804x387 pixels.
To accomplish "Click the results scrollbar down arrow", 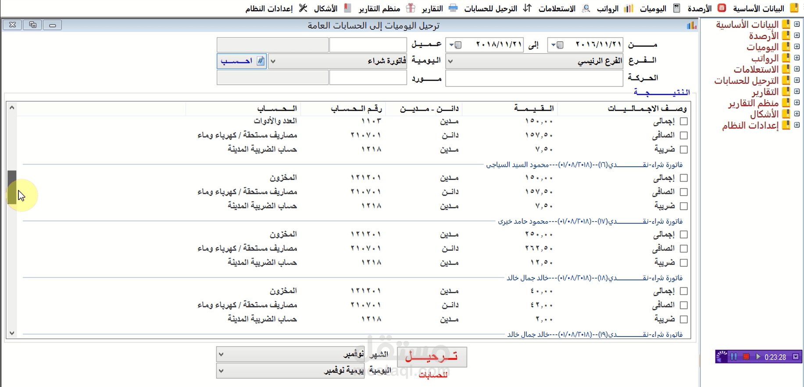I will click(x=12, y=333).
